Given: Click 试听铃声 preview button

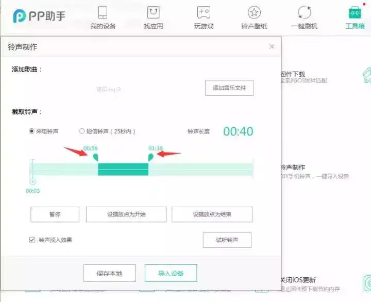Looking at the screenshot, I should pyautogui.click(x=227, y=240).
